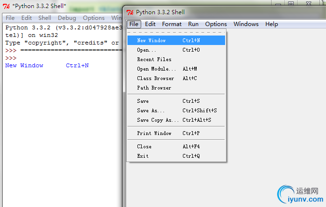326x207 pixels.
Task: Select the Open Module... menu entry
Action: point(176,69)
